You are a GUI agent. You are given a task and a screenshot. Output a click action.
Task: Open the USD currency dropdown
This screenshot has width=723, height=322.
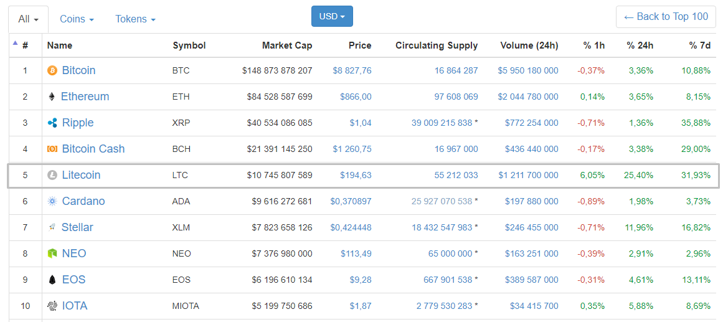(332, 17)
